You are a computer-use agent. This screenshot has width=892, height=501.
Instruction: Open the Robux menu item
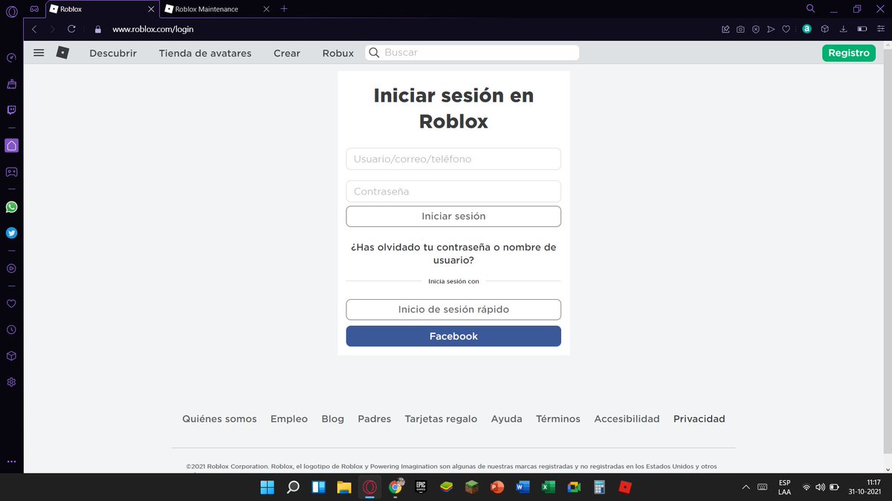click(x=338, y=53)
